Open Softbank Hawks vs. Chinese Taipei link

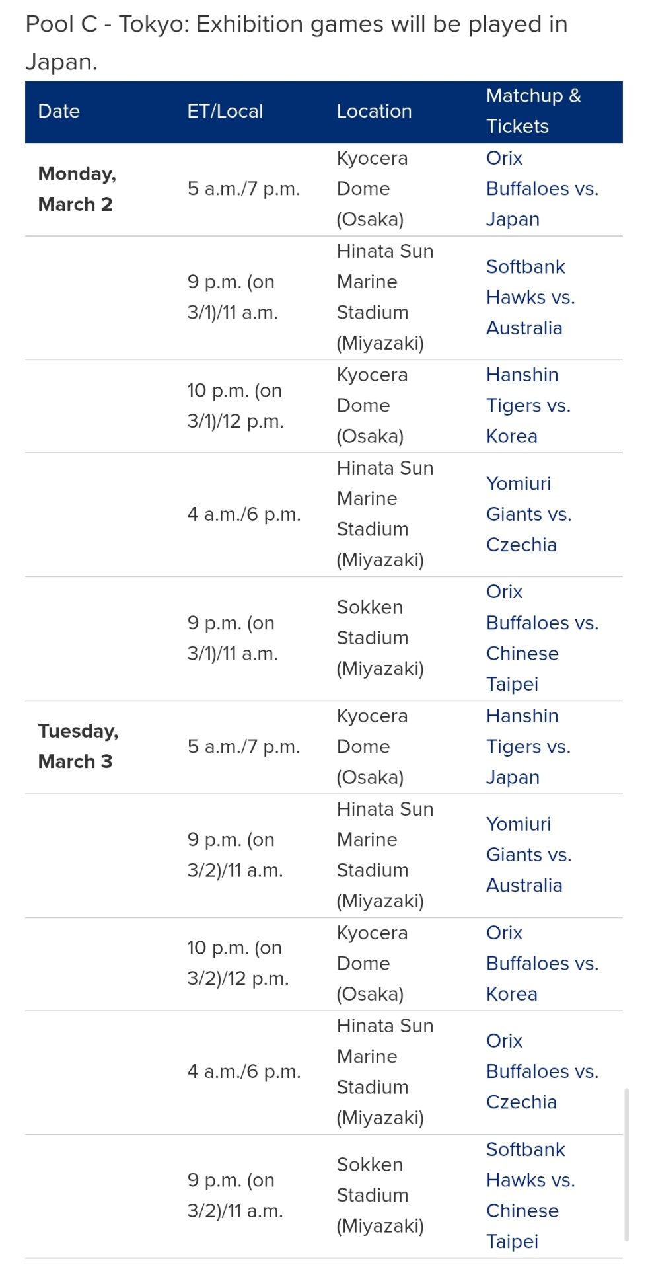coord(530,1196)
